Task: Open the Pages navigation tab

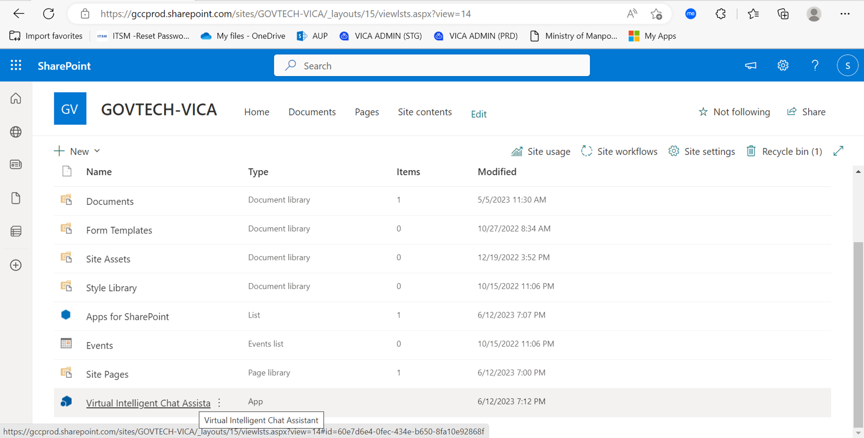Action: (x=367, y=112)
